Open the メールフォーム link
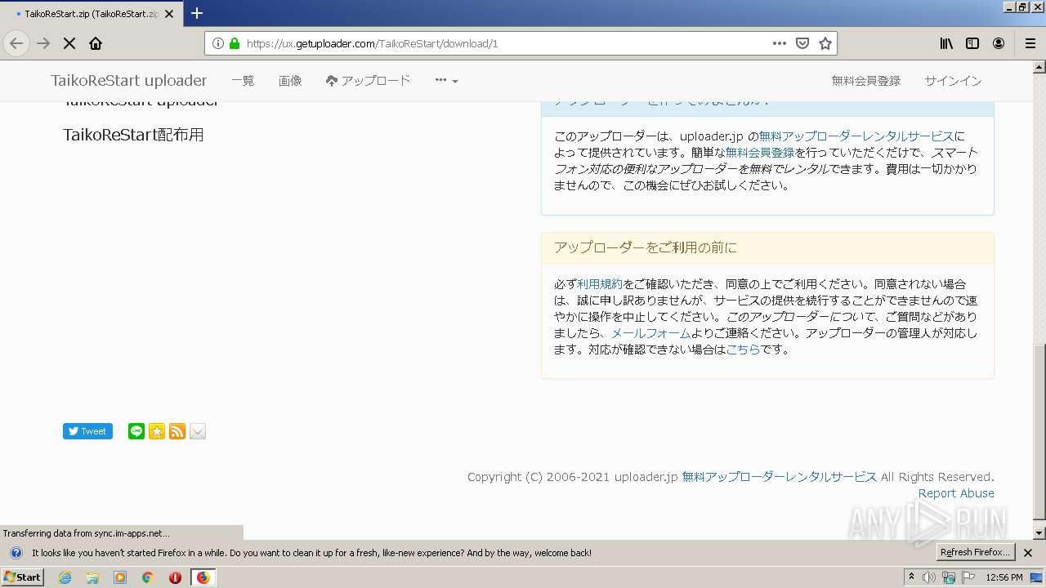Image resolution: width=1046 pixels, height=588 pixels. (x=651, y=333)
